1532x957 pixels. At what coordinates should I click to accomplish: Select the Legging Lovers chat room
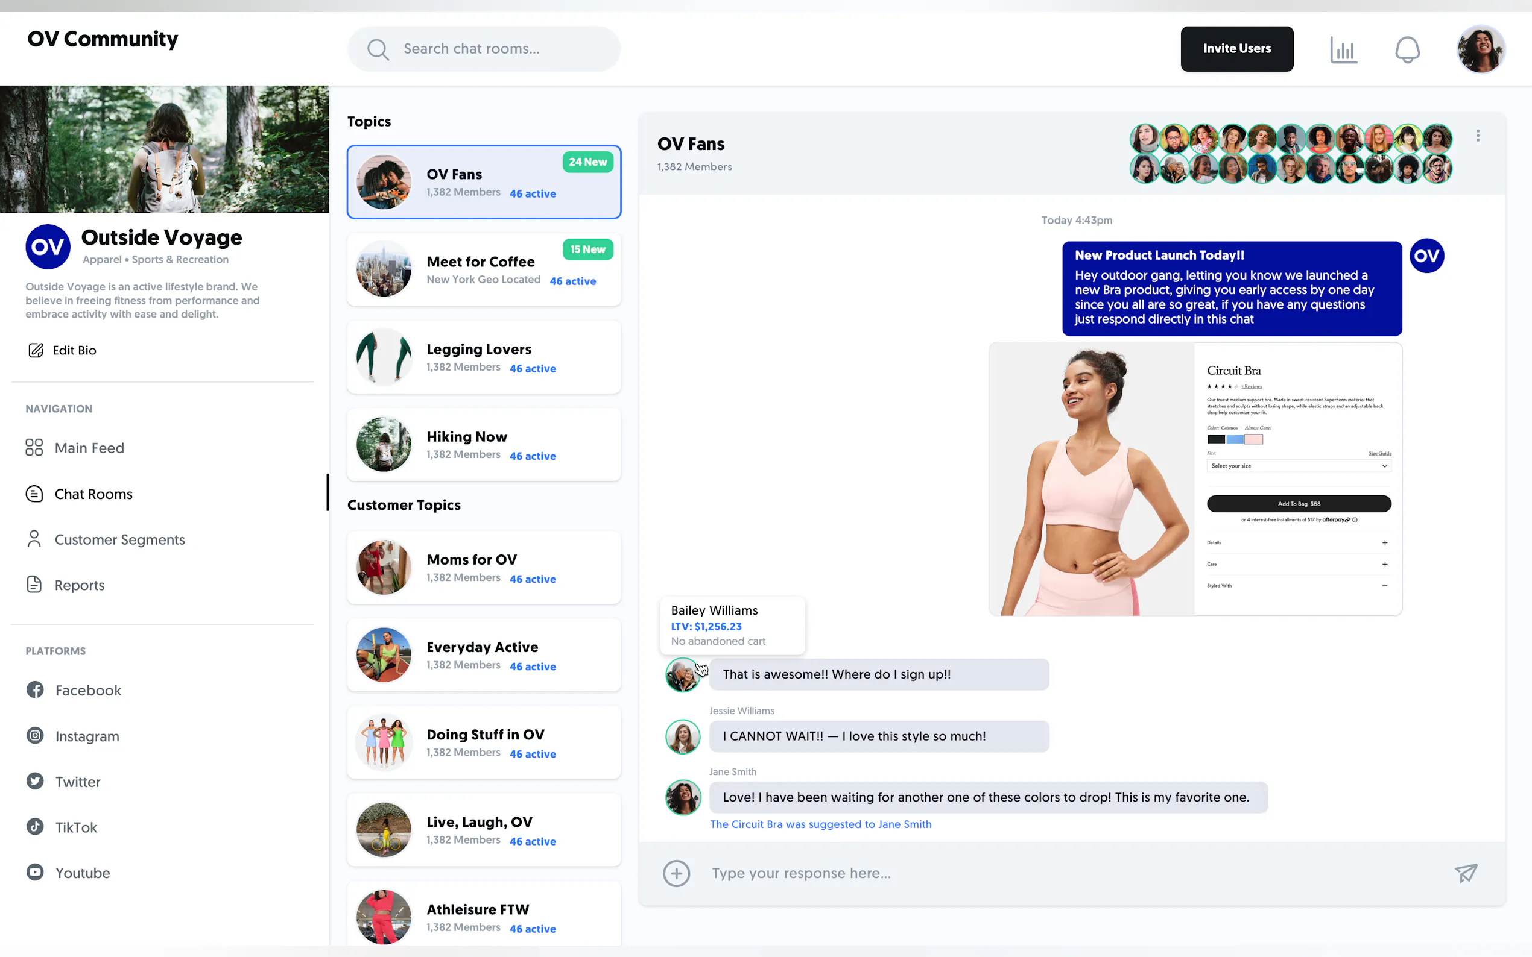click(484, 357)
